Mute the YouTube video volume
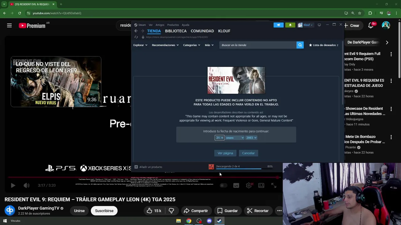 point(27,185)
